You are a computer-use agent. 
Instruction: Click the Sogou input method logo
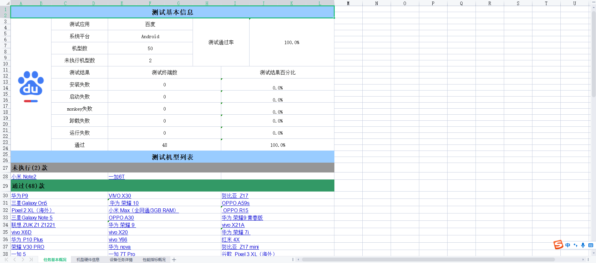click(558, 245)
